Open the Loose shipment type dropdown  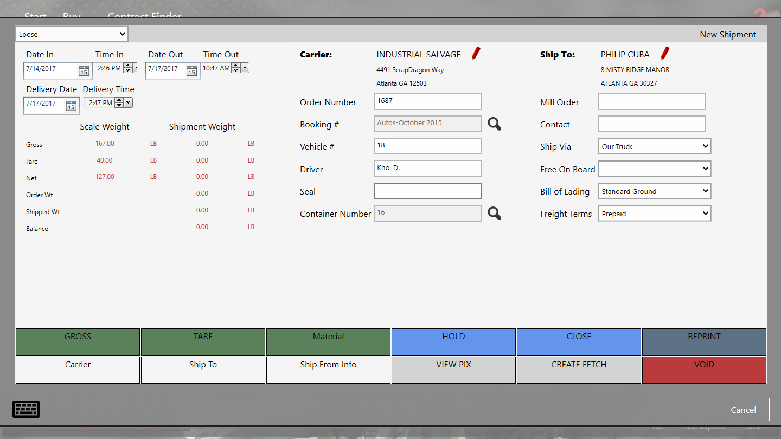pos(72,34)
